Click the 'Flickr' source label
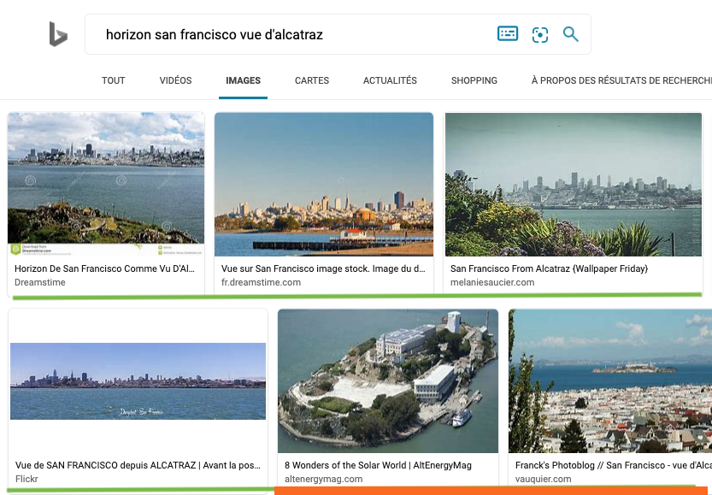 coord(26,479)
